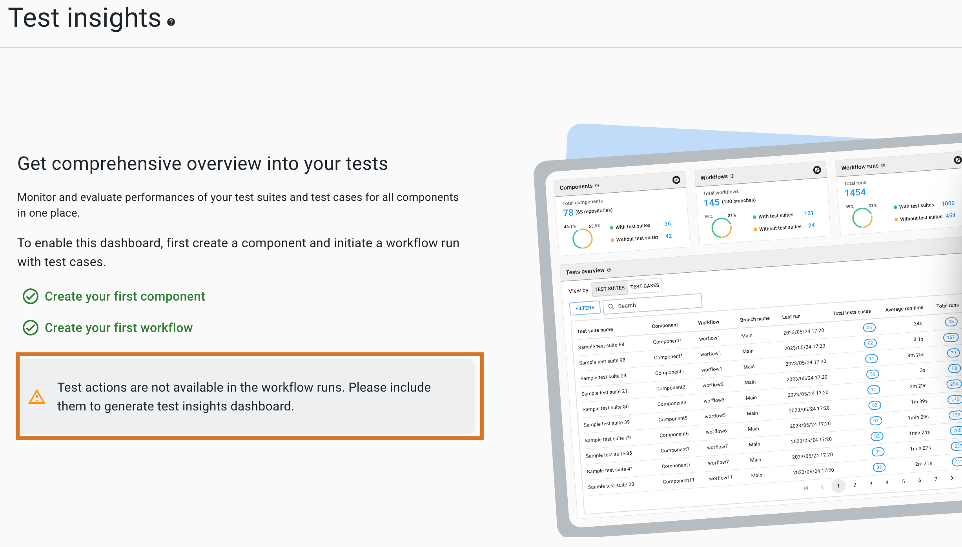The width and height of the screenshot is (962, 547).
Task: Click the help icon beside Tests overview
Action: click(609, 270)
